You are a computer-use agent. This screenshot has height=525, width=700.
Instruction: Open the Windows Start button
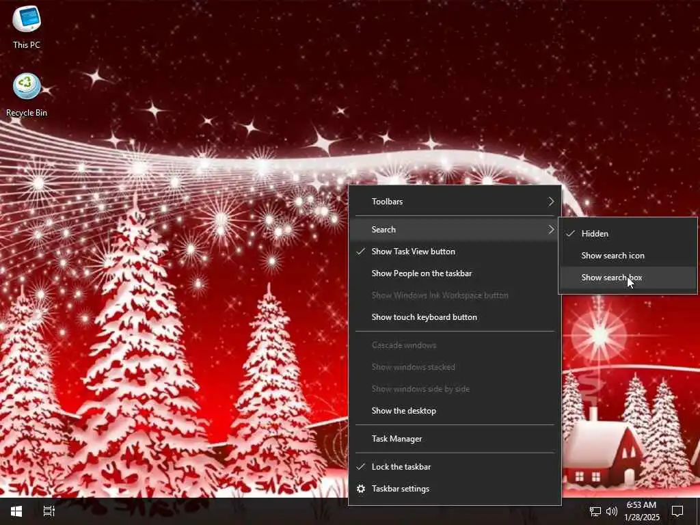pyautogui.click(x=16, y=511)
